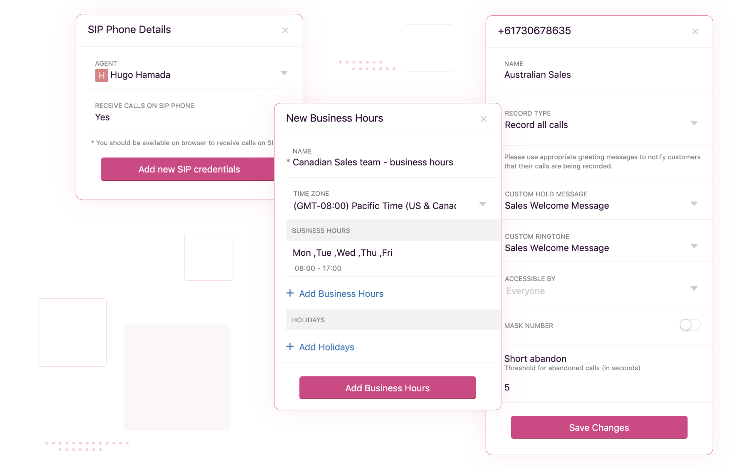Expand the Record Type dropdown menu
Image resolution: width=751 pixels, height=469 pixels.
694,124
